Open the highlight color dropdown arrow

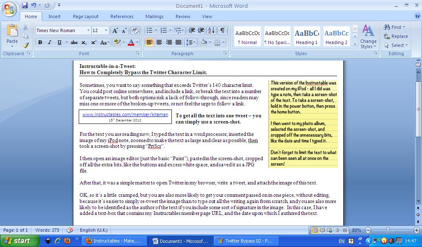point(124,42)
